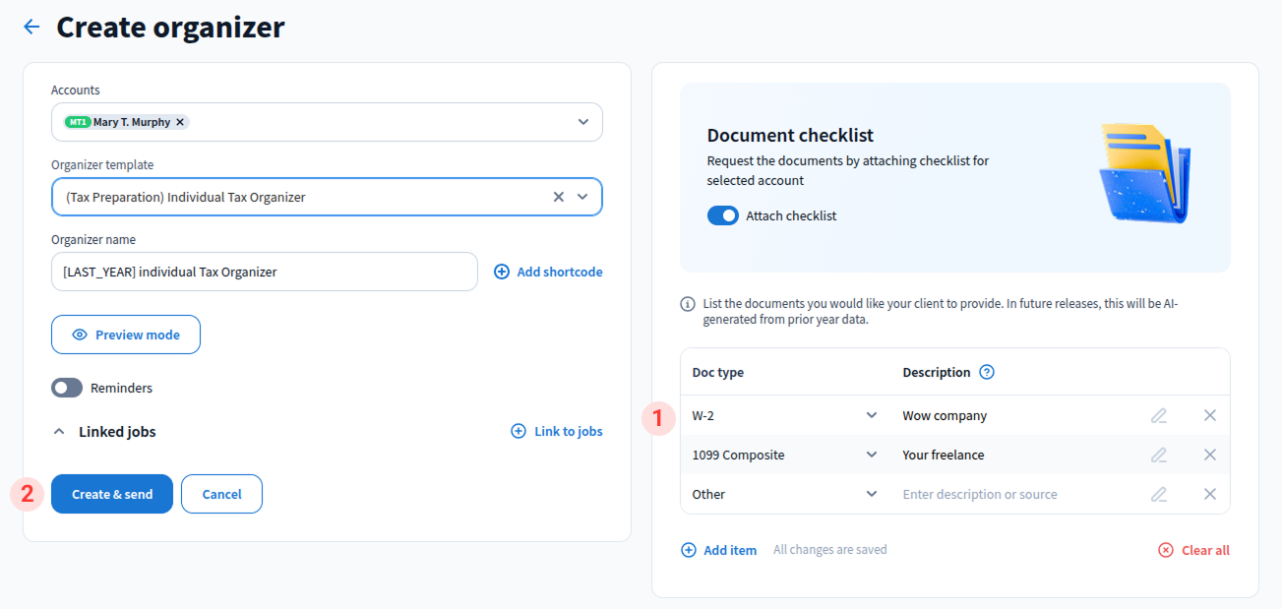Edit the W-2 row description

pyautogui.click(x=1159, y=415)
